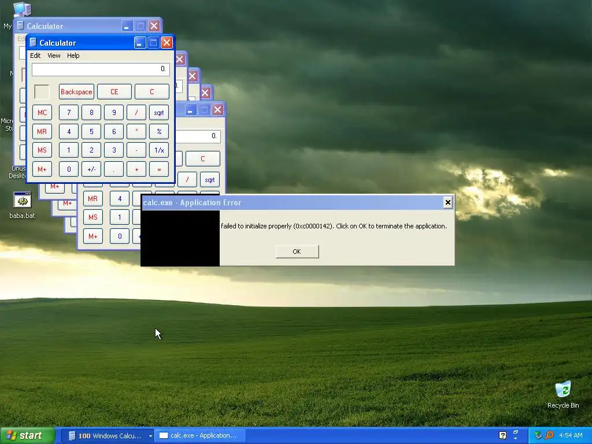
Task: Switch to calc.exe Application Error taskbar item
Action: click(x=201, y=435)
